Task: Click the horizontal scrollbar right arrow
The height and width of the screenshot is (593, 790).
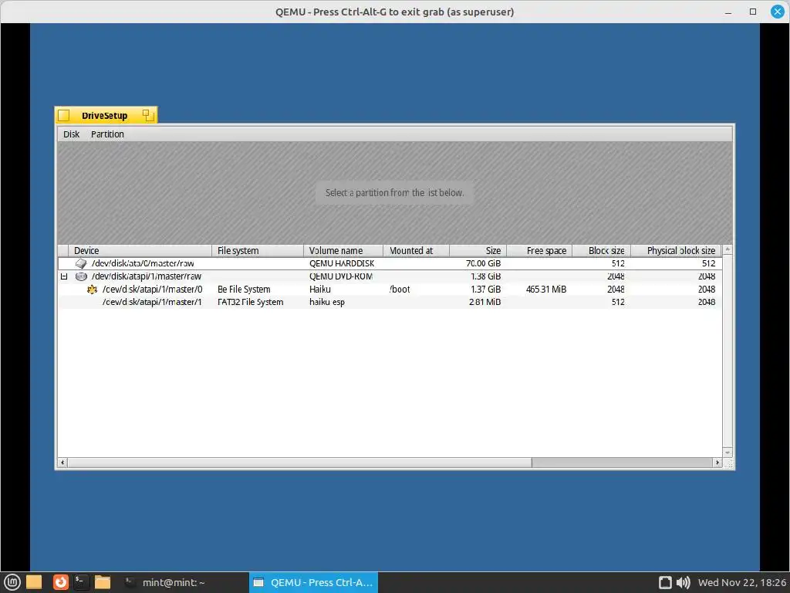Action: pyautogui.click(x=717, y=463)
